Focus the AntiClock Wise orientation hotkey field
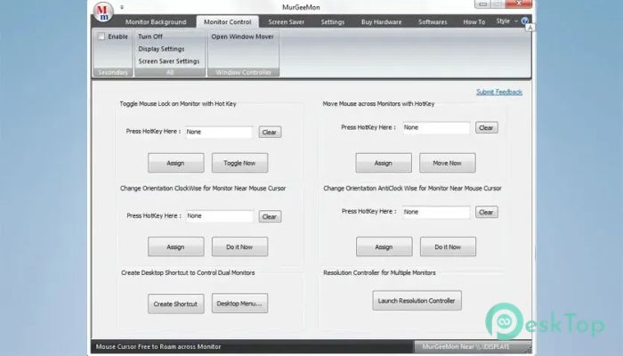Viewport: 623px width, 356px height. pyautogui.click(x=436, y=212)
